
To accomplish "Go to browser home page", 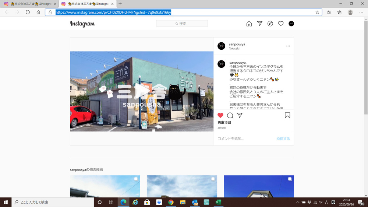I will 38,12.
